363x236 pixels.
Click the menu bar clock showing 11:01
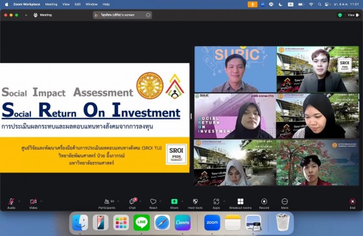coord(346,4)
